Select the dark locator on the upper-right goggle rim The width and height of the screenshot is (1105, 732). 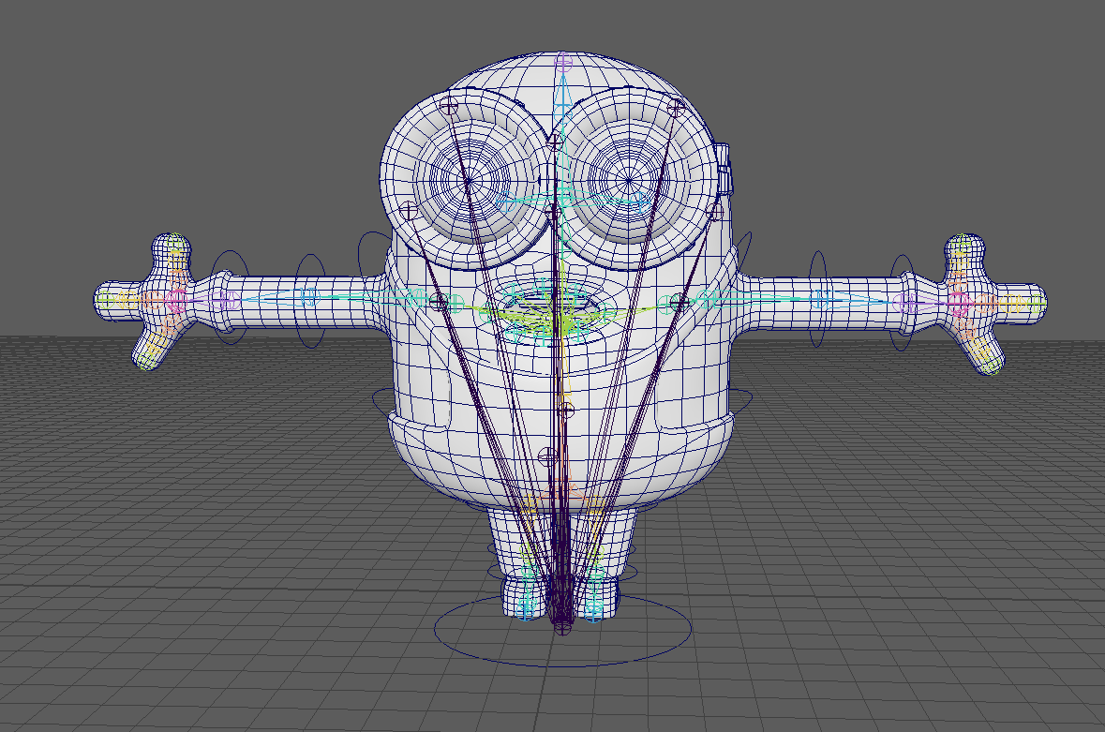(x=676, y=107)
